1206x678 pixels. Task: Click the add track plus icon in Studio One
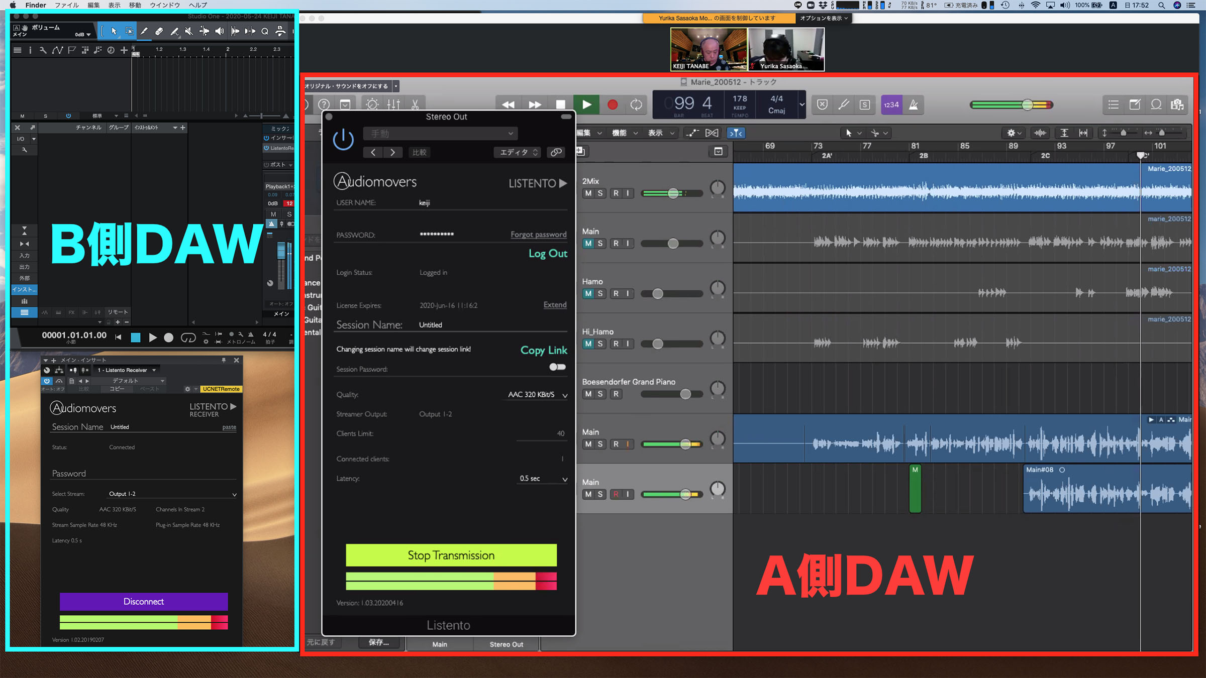coord(124,50)
